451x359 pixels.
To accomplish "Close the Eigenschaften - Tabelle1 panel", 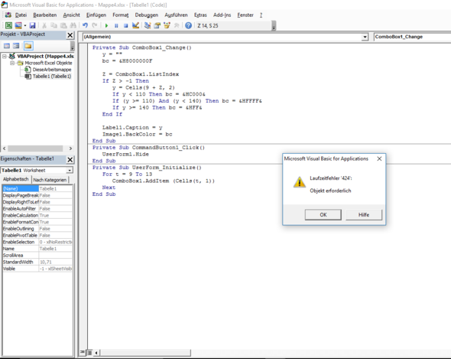I will click(70, 160).
